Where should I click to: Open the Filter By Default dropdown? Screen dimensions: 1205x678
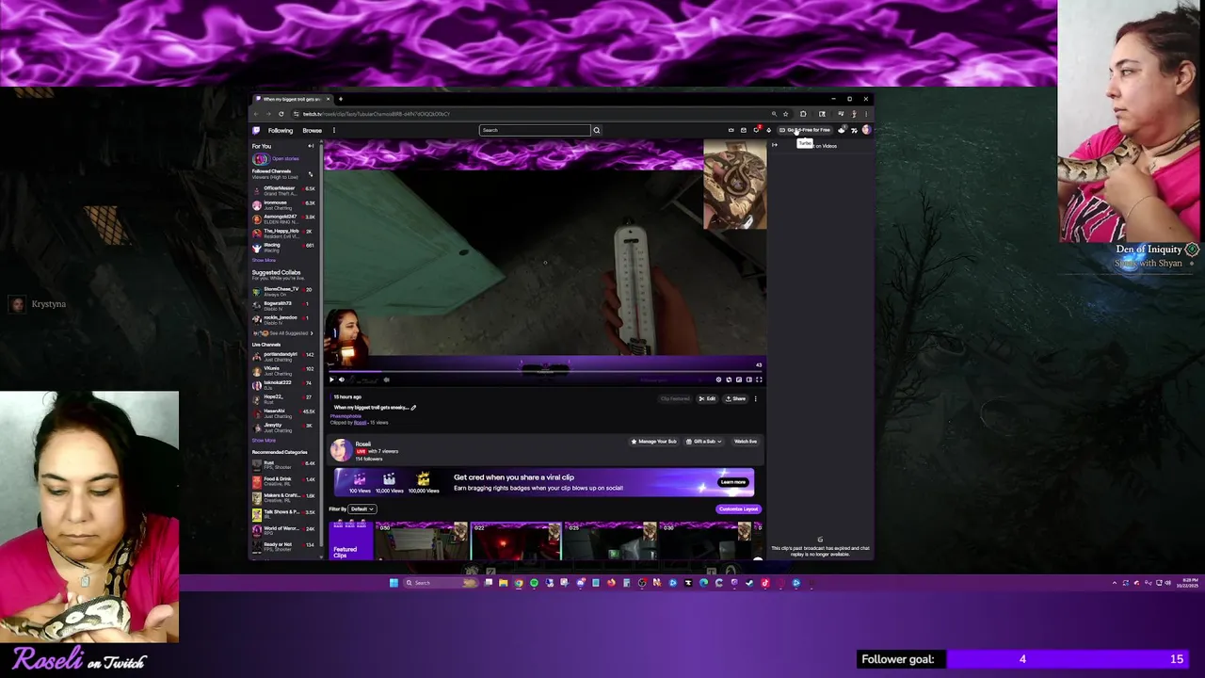pos(362,509)
